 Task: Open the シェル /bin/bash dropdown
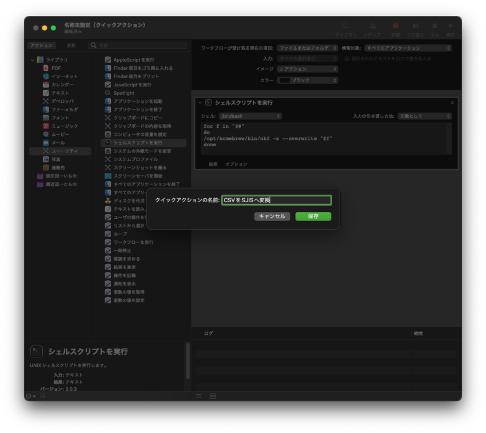[x=250, y=116]
